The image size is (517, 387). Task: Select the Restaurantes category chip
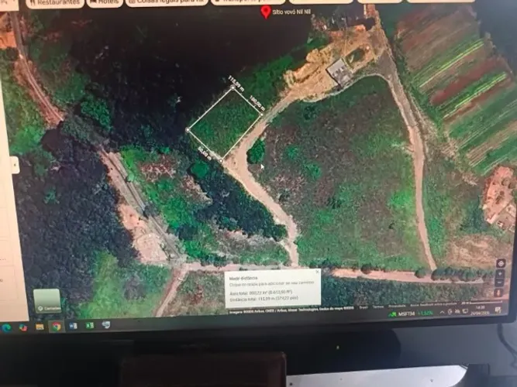[55, 2]
